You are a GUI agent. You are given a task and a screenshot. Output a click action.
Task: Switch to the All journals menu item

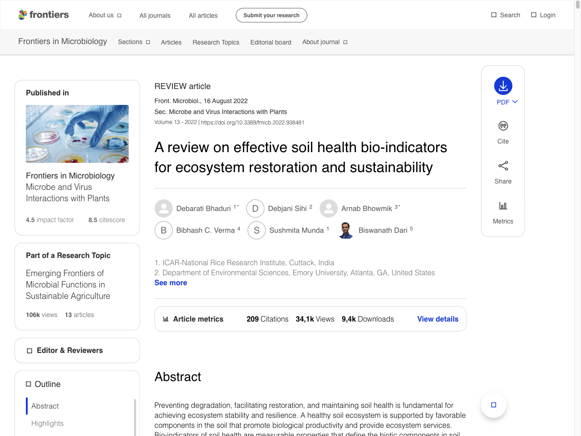click(154, 15)
